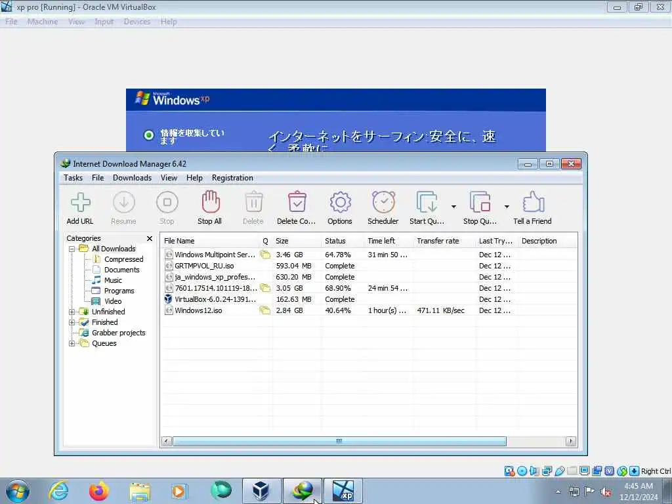
Task: Click the queue icon on the 7601.17514 row
Action: [x=265, y=288]
